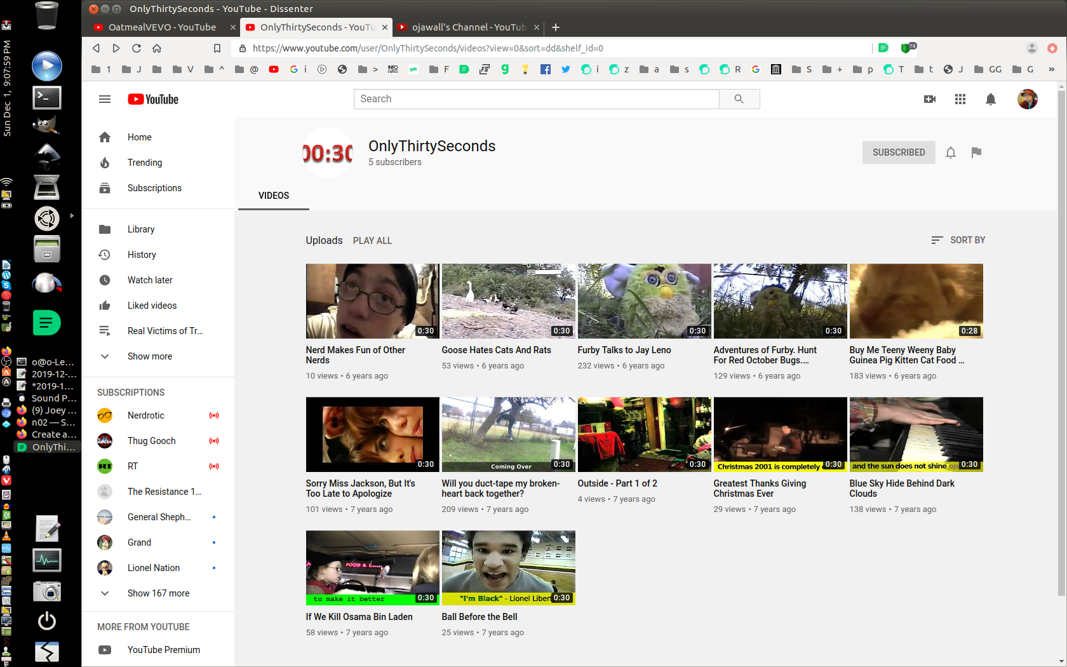1067x667 pixels.
Task: Open the hamburger guide menu
Action: click(105, 99)
